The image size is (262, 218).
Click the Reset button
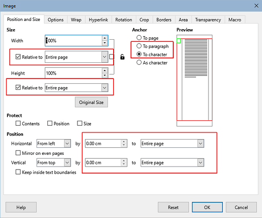point(173,207)
